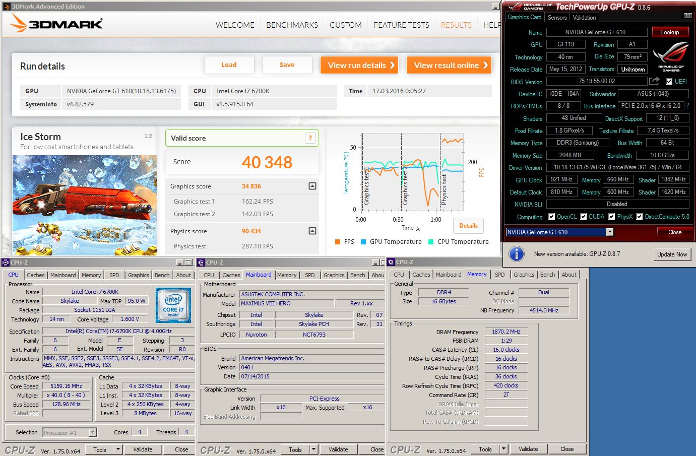Click Validate button in CPU-Z Memory window

(x=528, y=449)
